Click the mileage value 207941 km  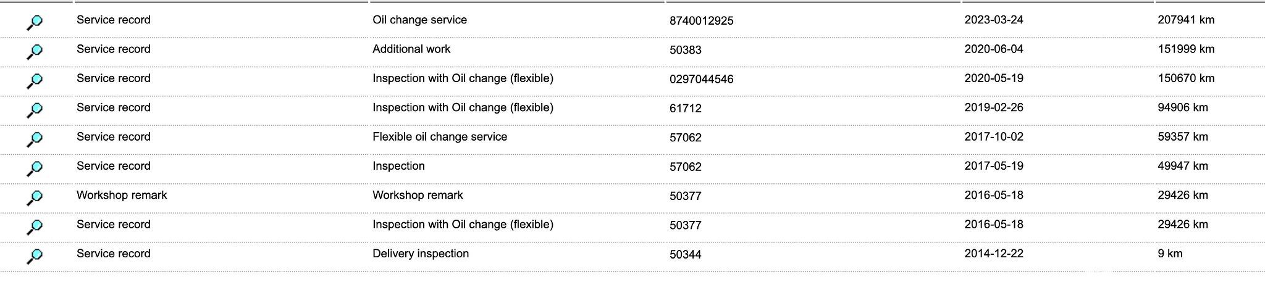point(1185,20)
